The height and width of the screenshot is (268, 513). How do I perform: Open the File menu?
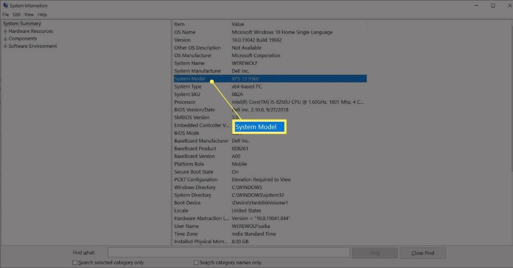(x=6, y=15)
